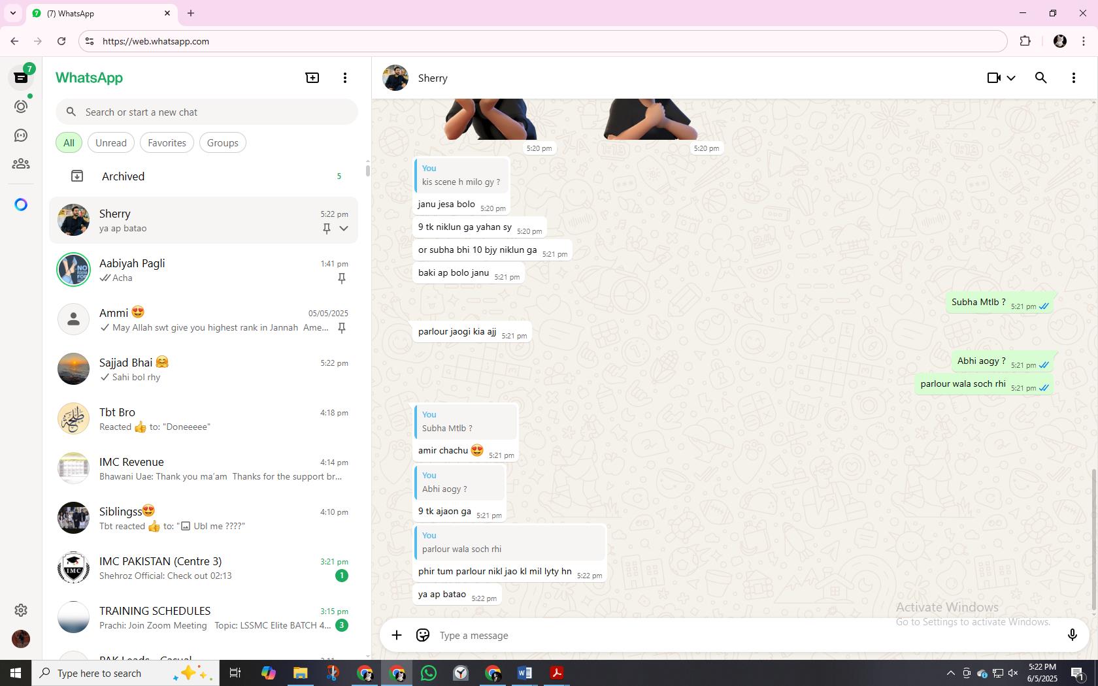Open the Archived chats row
1098x686 pixels.
(x=203, y=176)
